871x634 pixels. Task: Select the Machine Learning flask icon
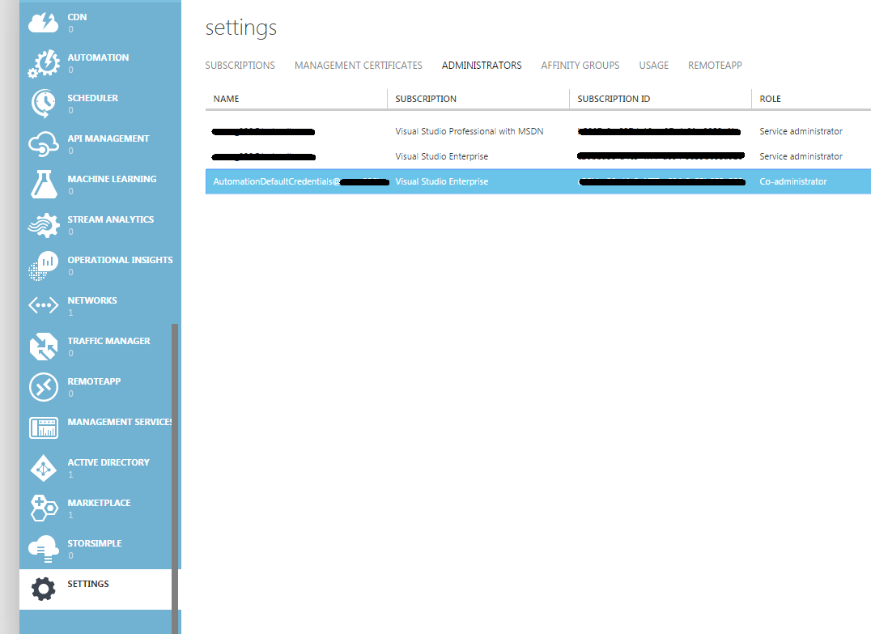click(x=44, y=185)
